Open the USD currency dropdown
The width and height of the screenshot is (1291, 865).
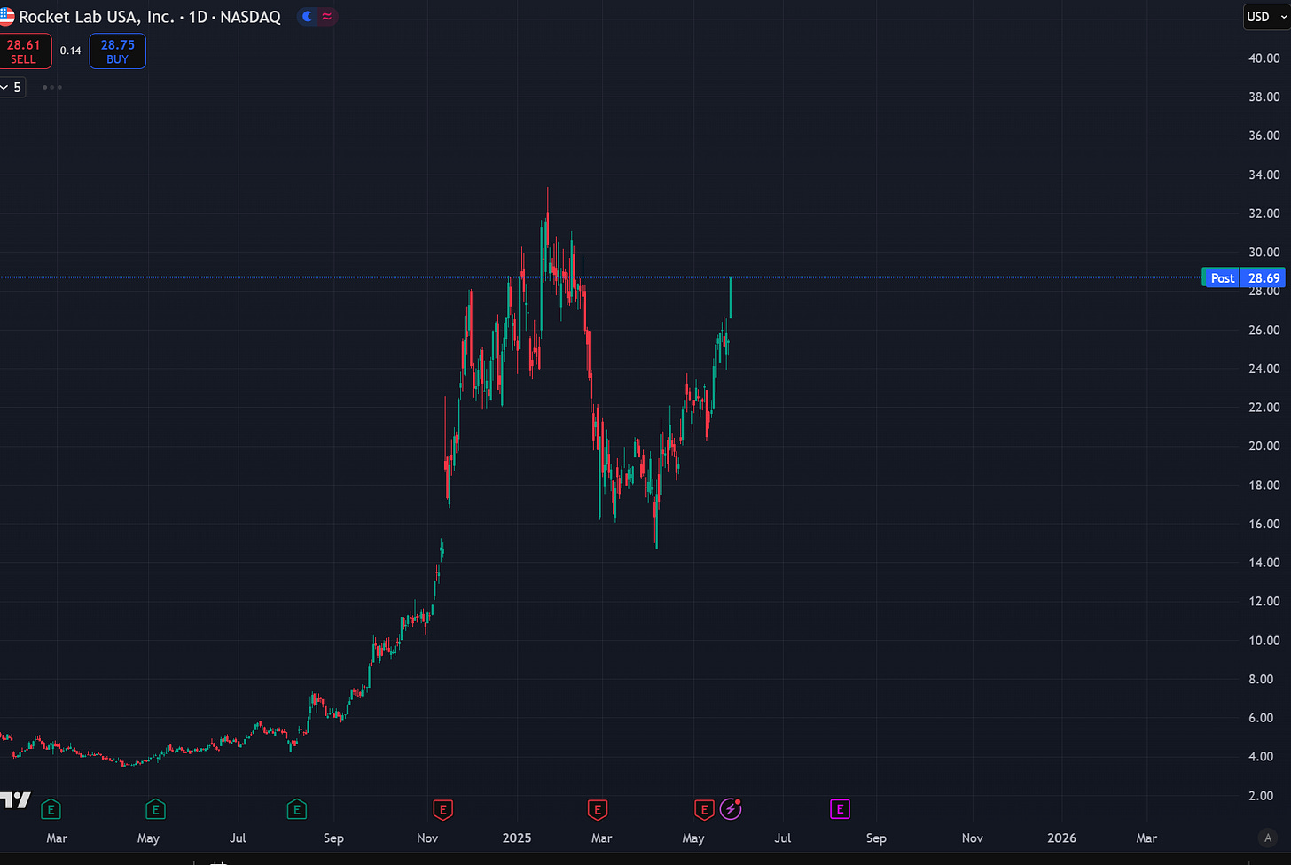pyautogui.click(x=1267, y=17)
